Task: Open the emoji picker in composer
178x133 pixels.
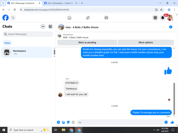Action: pyautogui.click(x=166, y=122)
